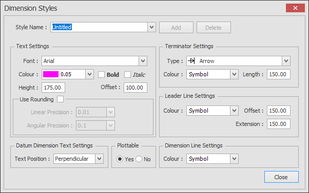The width and height of the screenshot is (309, 193).
Task: Click the text Offset field 100.00
Action: 136,88
